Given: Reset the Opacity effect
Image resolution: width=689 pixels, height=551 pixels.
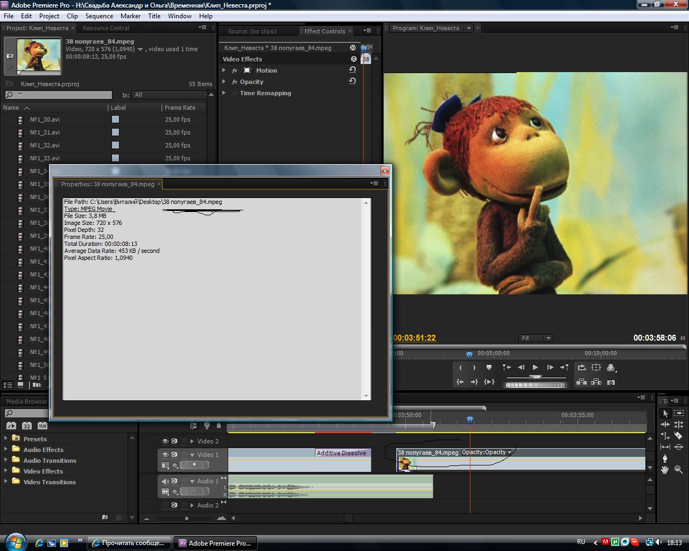Looking at the screenshot, I should pyautogui.click(x=353, y=81).
